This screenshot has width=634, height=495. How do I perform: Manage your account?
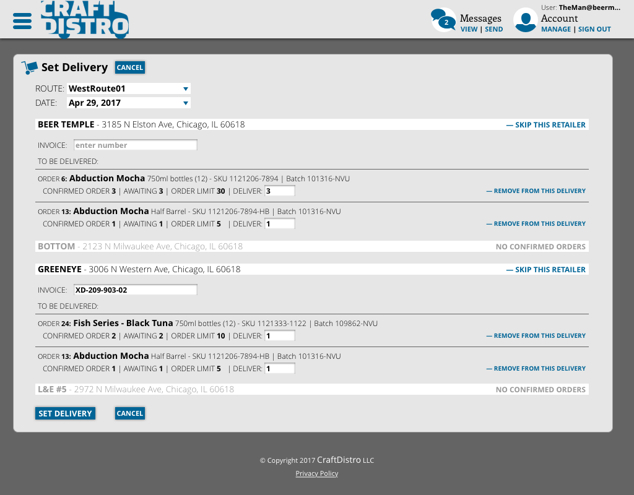coord(554,29)
